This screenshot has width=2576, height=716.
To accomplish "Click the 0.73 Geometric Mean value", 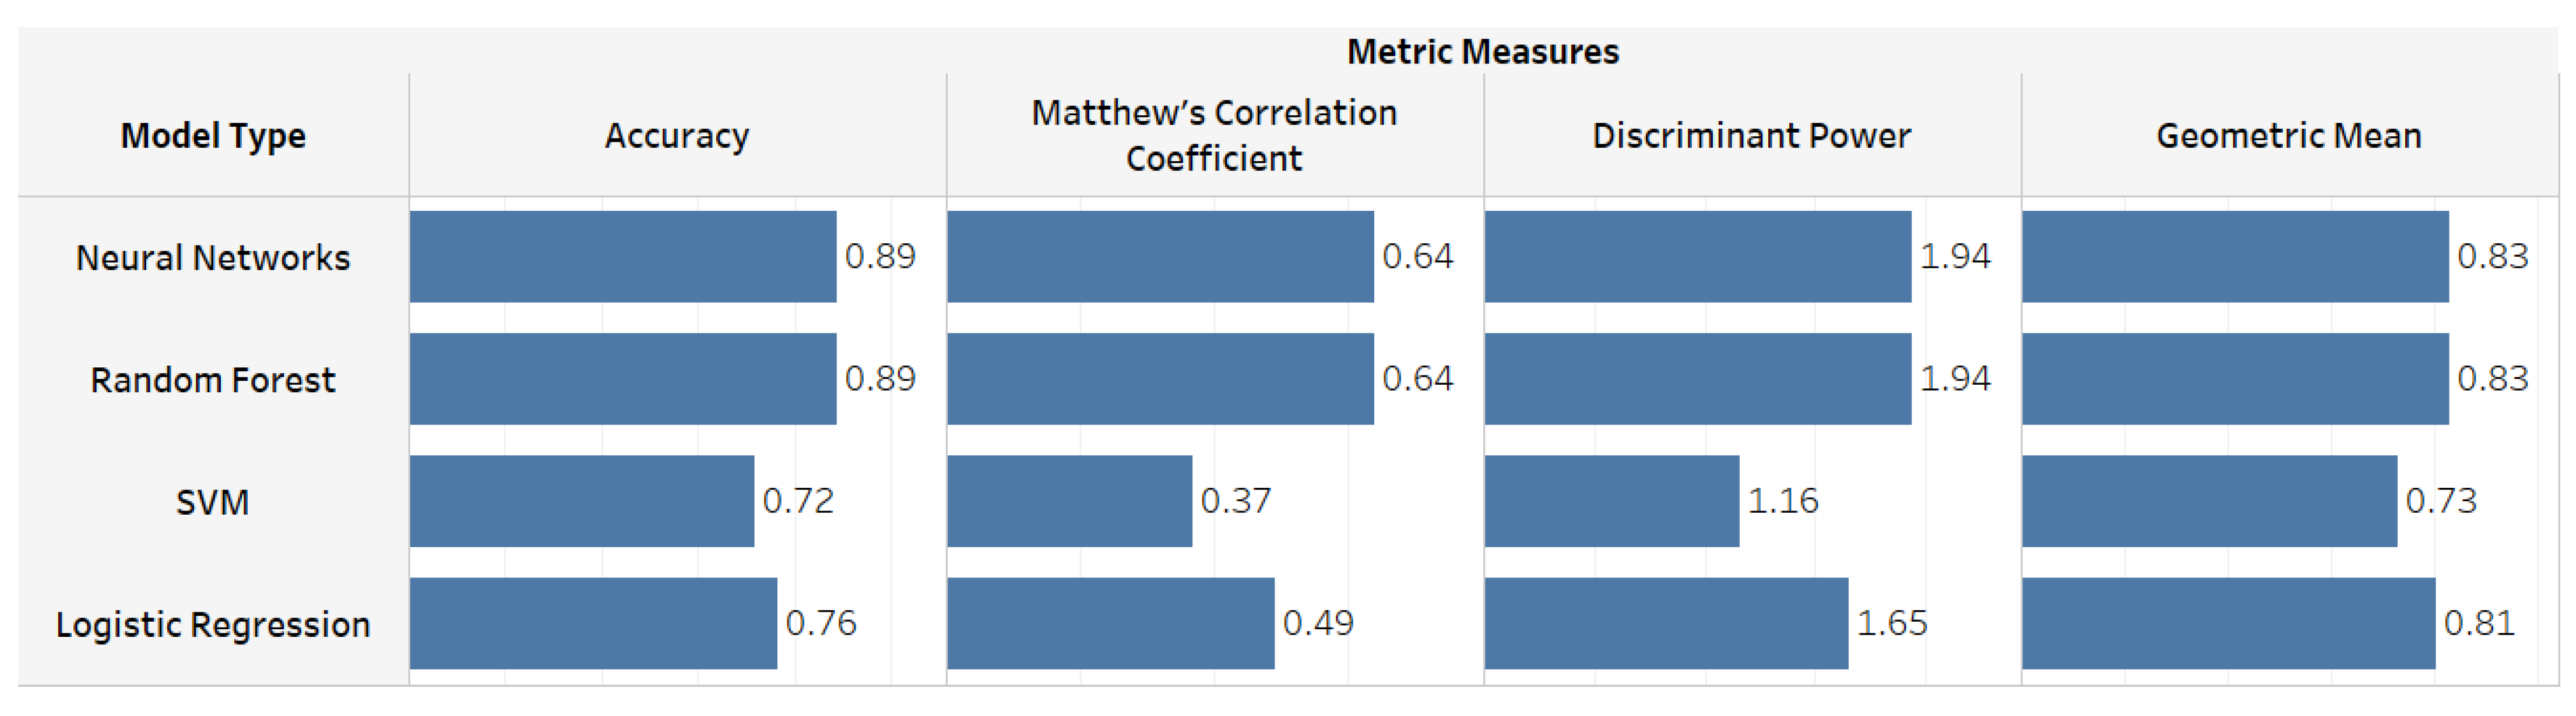I will tap(2440, 500).
